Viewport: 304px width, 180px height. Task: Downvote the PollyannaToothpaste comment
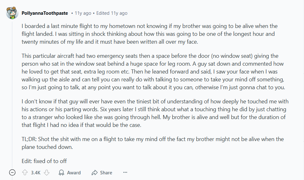[47, 172]
